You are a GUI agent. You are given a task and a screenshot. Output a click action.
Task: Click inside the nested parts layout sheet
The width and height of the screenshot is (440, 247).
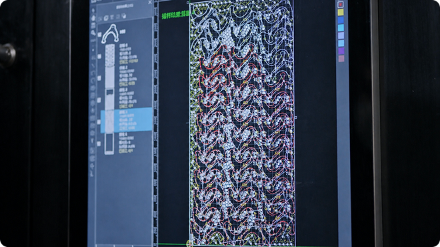pyautogui.click(x=242, y=123)
